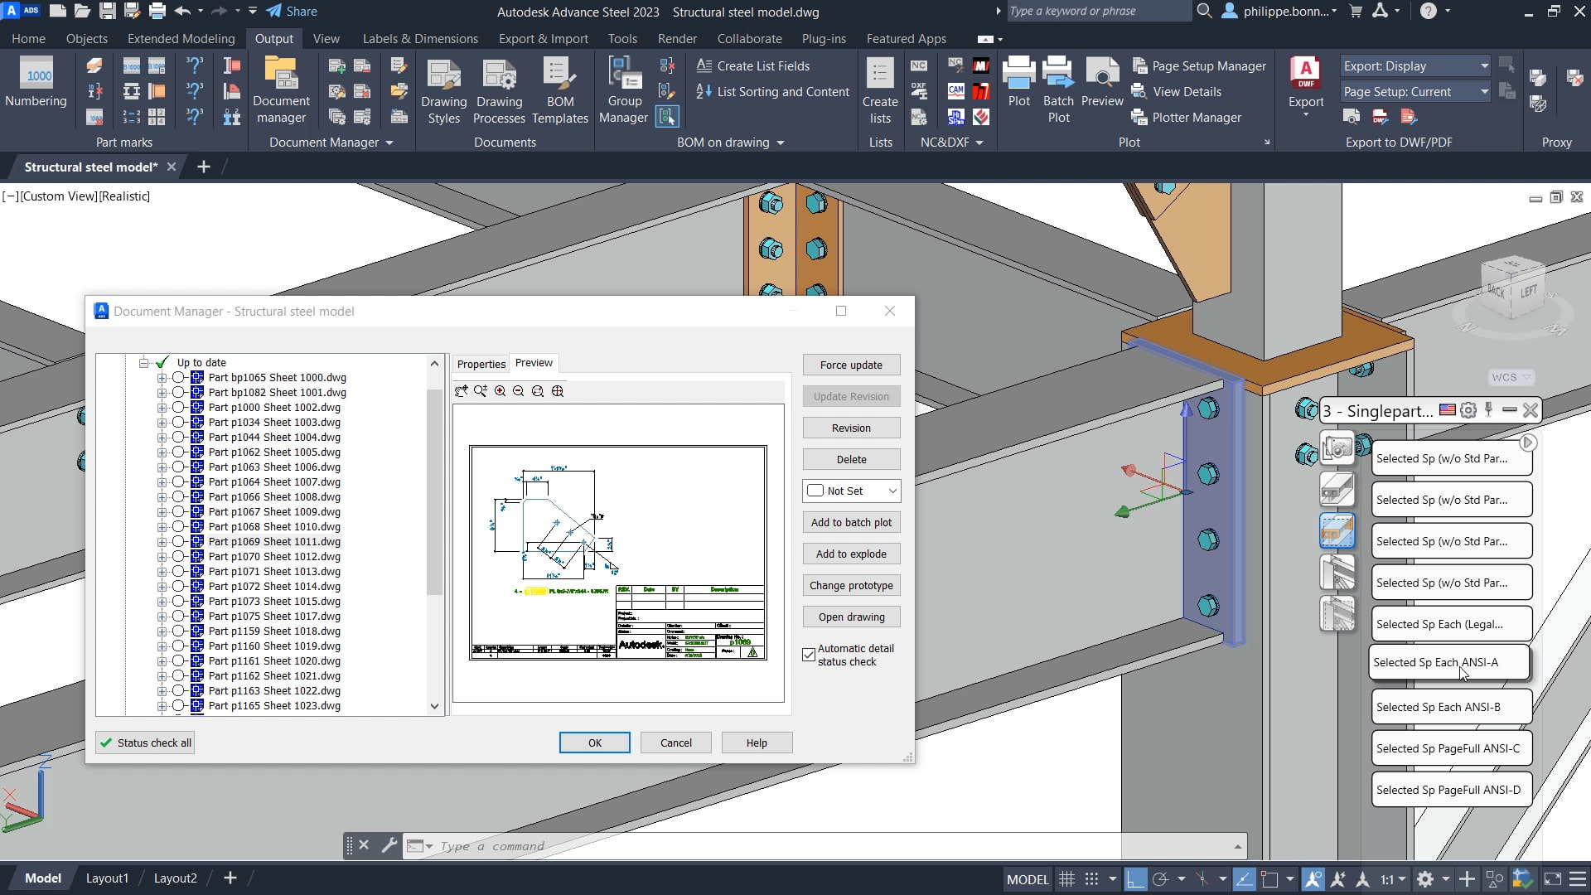
Task: Click the plot Preview icon
Action: point(1102,81)
